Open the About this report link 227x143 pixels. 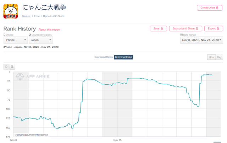pyautogui.click(x=49, y=30)
